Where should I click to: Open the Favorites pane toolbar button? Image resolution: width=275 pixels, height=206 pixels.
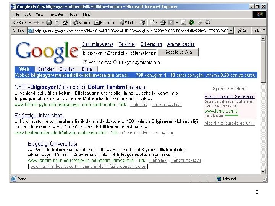pyautogui.click(x=105, y=23)
